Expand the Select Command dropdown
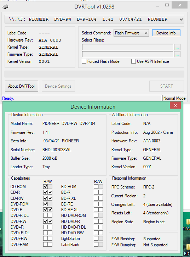This screenshot has width=190, height=257. click(x=131, y=33)
